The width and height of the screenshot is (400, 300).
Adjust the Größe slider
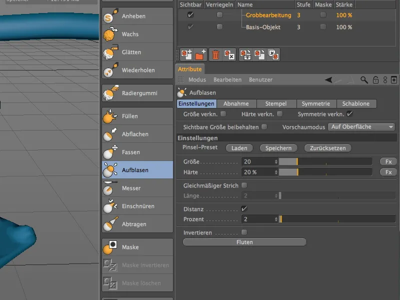click(x=325, y=161)
